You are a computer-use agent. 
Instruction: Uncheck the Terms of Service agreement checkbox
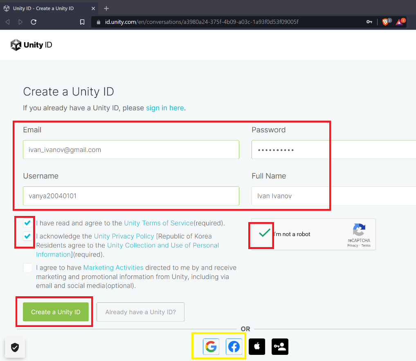[27, 223]
